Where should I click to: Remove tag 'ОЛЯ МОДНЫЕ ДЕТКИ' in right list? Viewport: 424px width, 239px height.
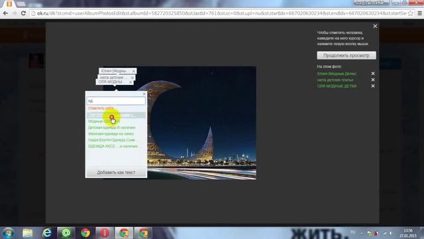pos(373,86)
